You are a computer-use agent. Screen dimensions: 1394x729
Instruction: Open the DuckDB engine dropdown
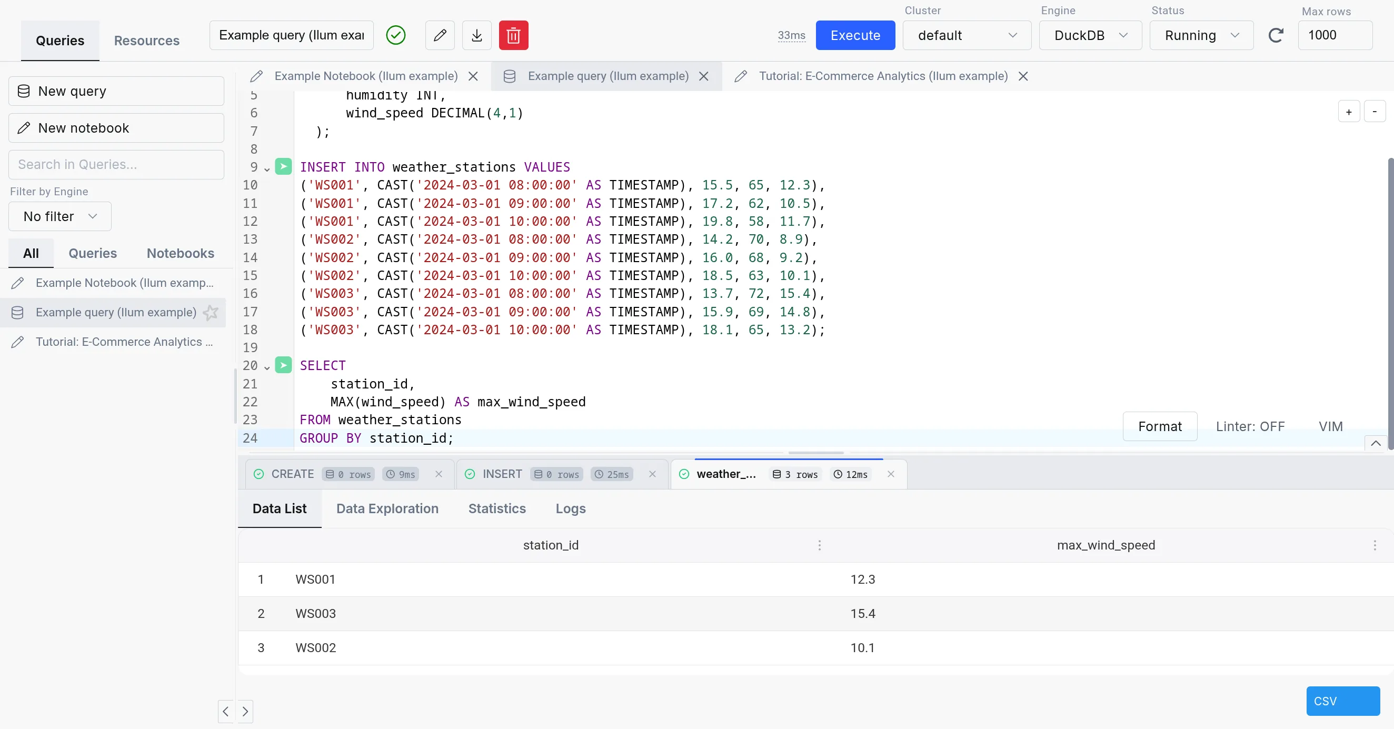1089,35
